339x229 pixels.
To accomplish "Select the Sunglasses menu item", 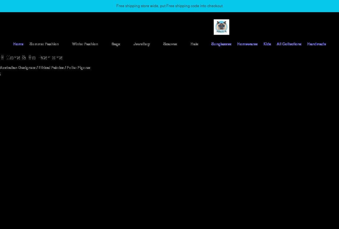I will pos(221,44).
